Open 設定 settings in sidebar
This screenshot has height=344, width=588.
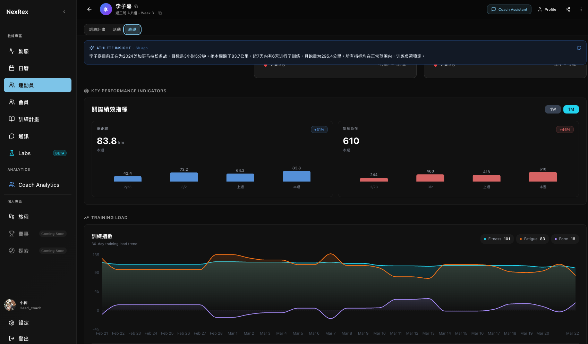click(x=23, y=323)
